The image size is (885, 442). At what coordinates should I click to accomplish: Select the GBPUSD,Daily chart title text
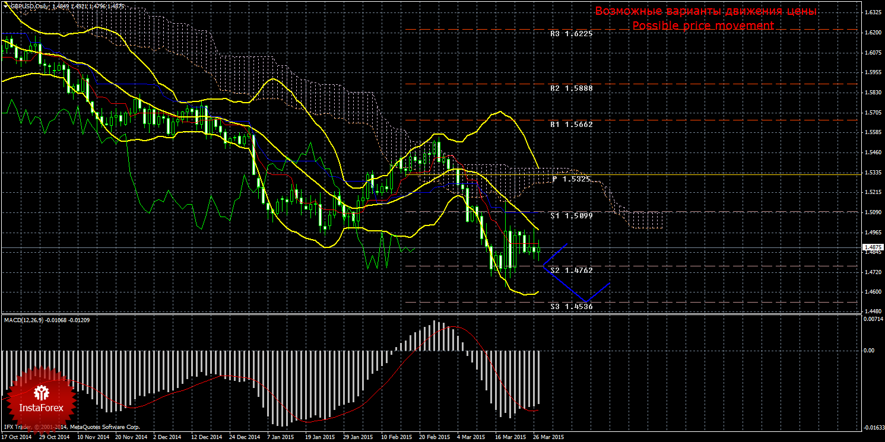point(30,6)
